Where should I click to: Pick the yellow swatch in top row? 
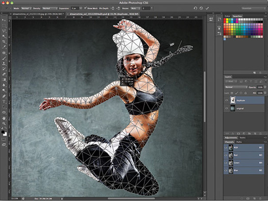tap(227, 19)
